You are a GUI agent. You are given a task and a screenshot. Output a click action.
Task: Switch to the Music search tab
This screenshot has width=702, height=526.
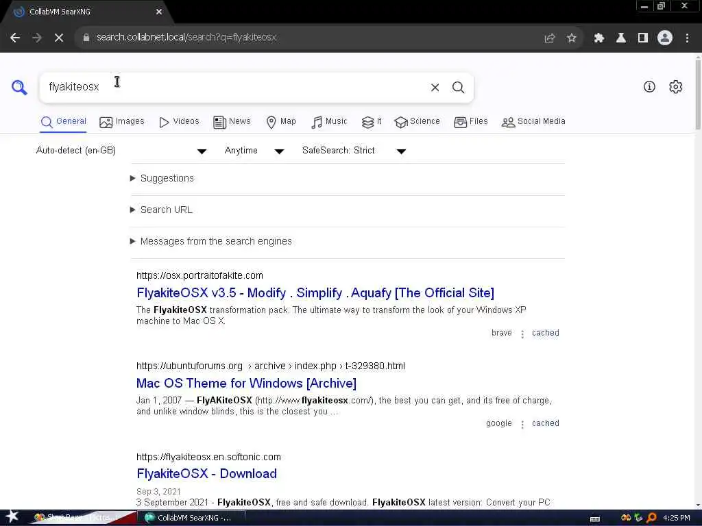(x=329, y=122)
